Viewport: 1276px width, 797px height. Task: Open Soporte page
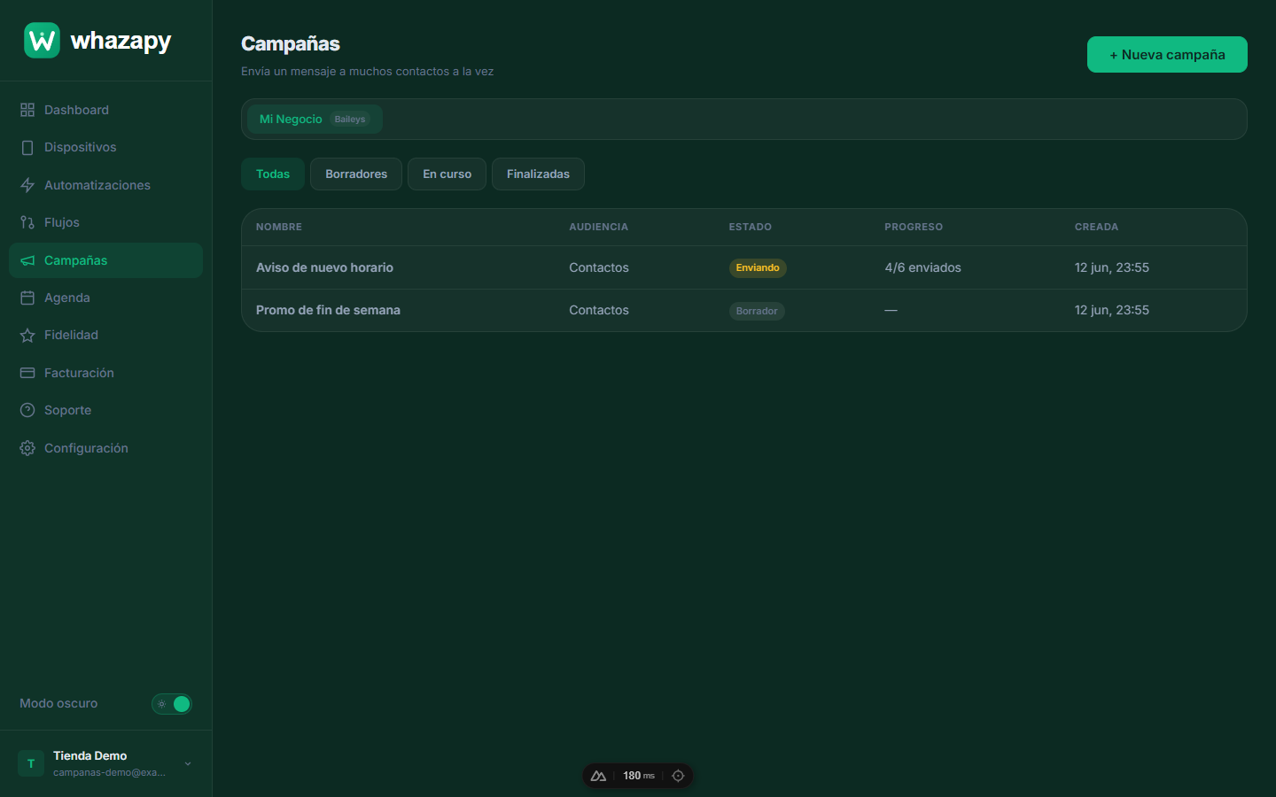coord(105,410)
